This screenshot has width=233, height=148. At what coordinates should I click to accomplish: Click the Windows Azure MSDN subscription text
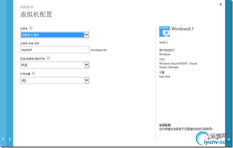pyautogui.click(x=178, y=65)
